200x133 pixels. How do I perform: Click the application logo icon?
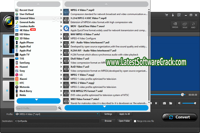coord(9,22)
